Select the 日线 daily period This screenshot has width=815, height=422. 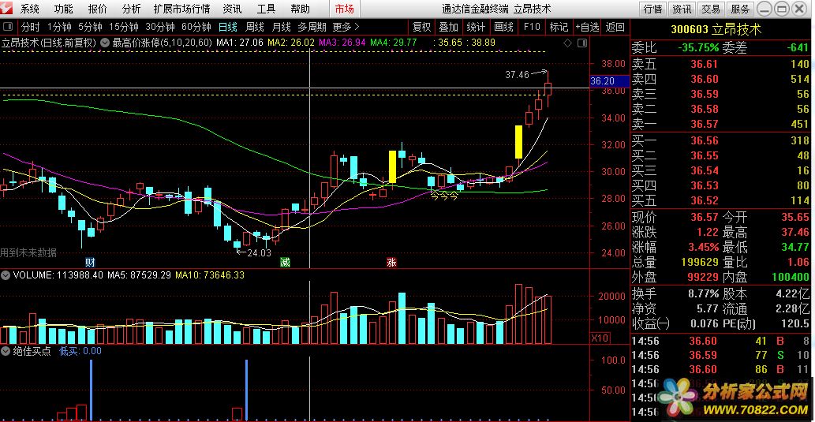point(228,27)
